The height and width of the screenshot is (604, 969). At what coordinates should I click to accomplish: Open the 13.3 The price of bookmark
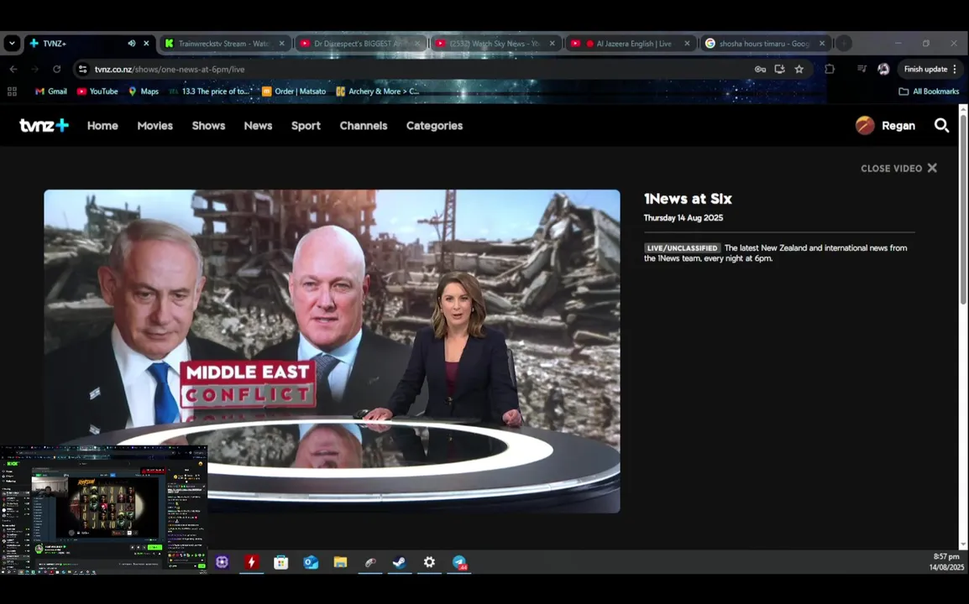(x=211, y=91)
